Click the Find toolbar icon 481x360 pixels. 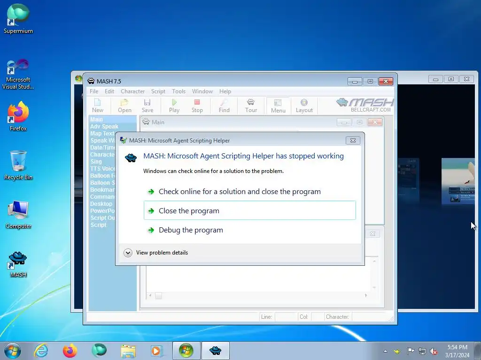(x=224, y=105)
